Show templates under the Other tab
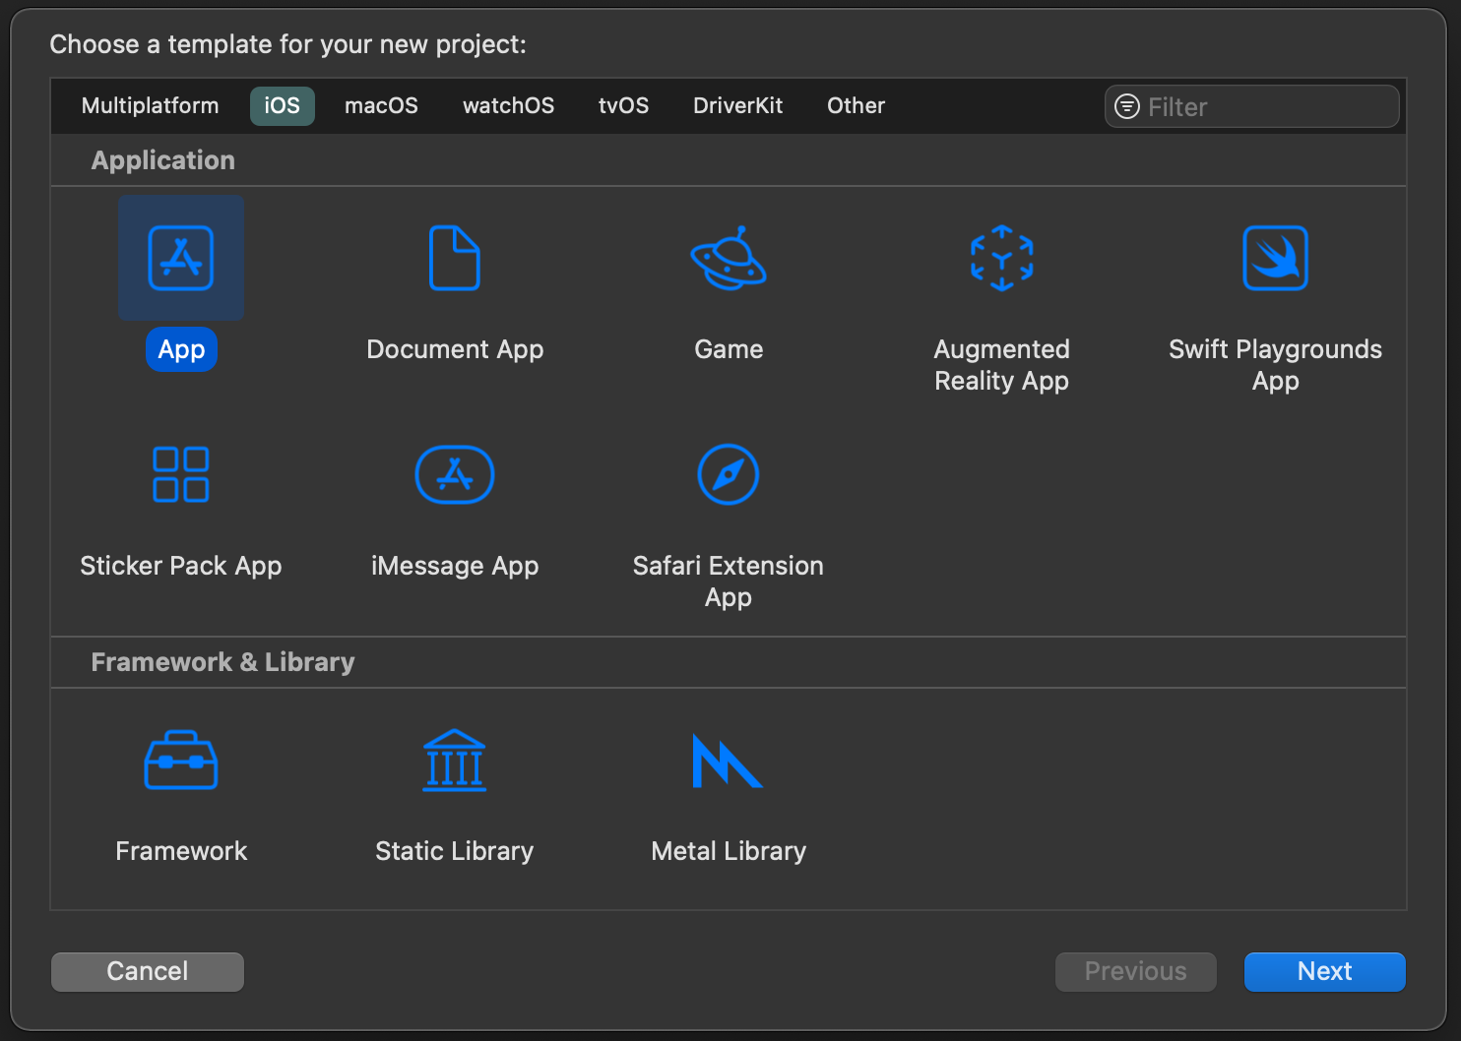The image size is (1461, 1041). (856, 106)
